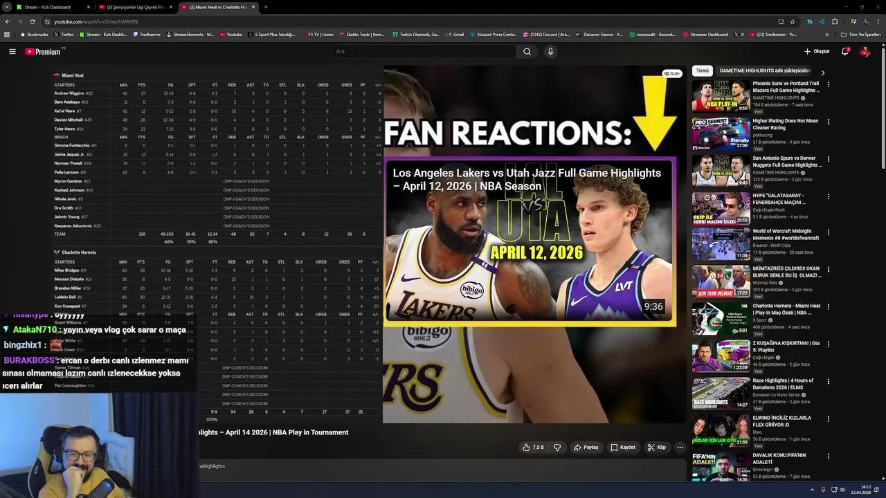Open the YouTube hamburger guide menu
This screenshot has height=498, width=886.
[12, 51]
